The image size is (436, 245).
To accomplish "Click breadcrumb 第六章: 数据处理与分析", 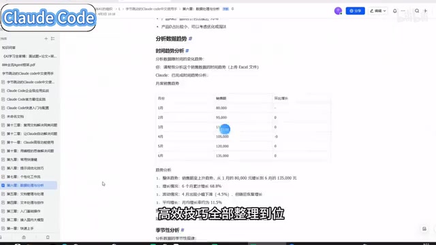I will [x=201, y=9].
